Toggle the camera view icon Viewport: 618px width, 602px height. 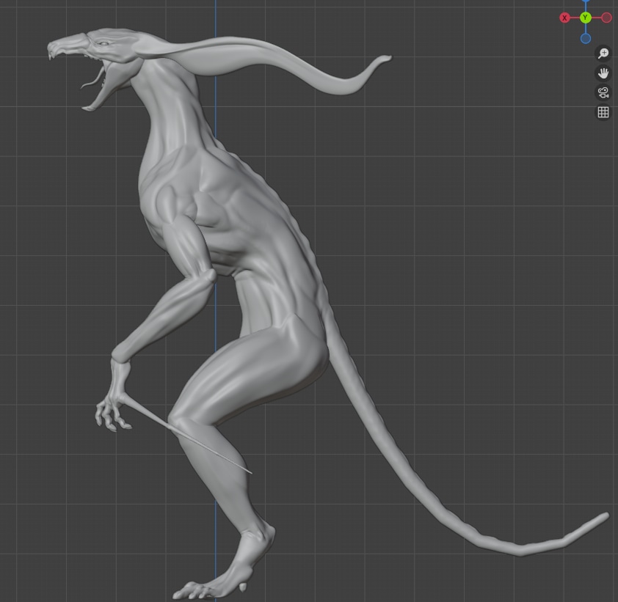click(603, 92)
